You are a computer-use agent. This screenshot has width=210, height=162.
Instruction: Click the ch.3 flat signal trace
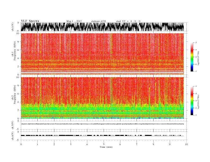(x=102, y=124)
